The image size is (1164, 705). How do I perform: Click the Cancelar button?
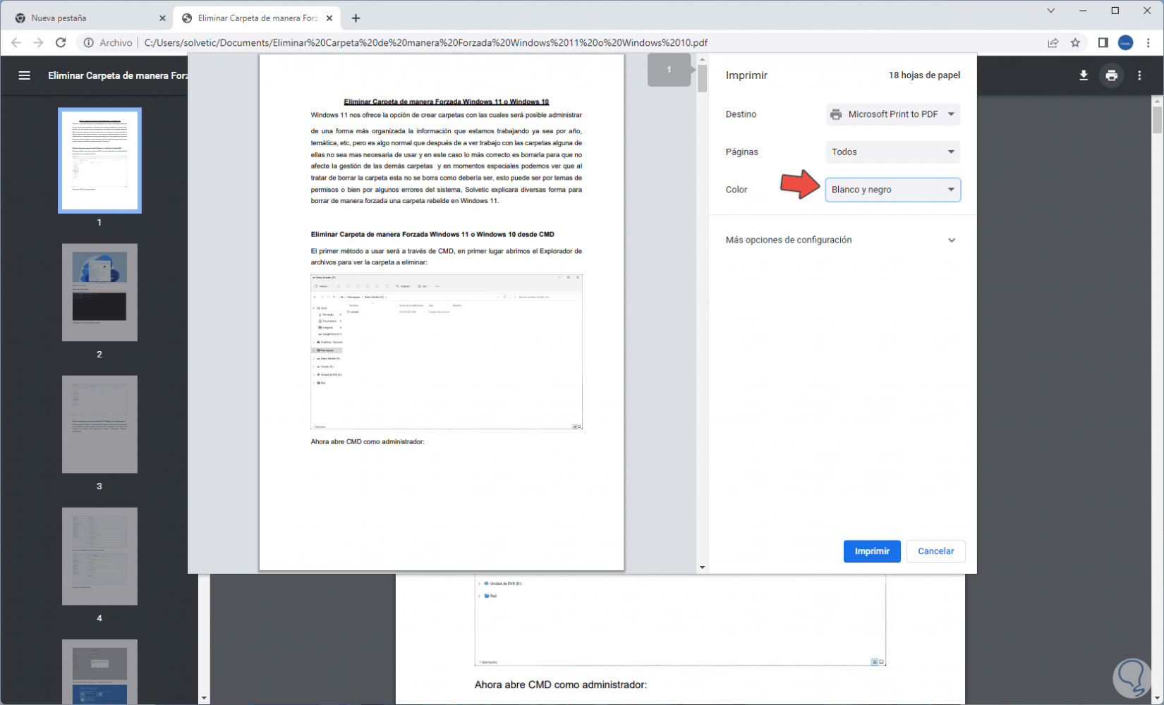(x=936, y=551)
